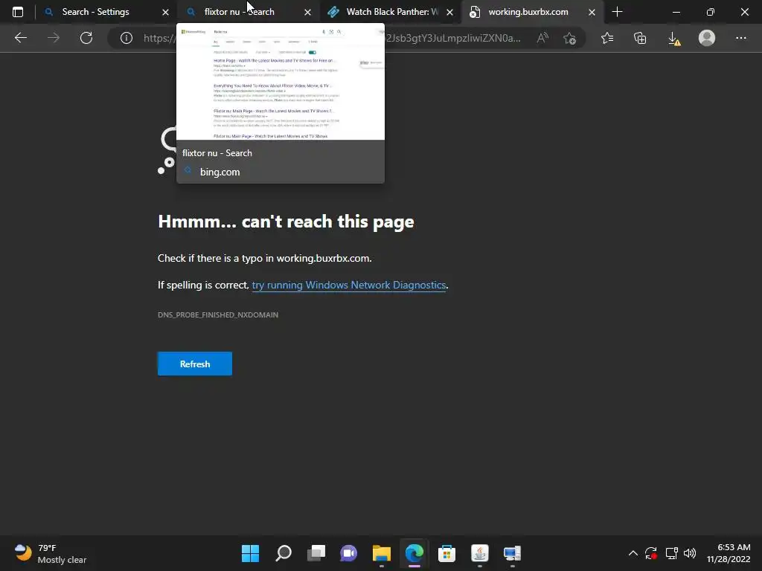Open clock and date 6:53 AM
This screenshot has height=571, width=762.
coord(729,553)
